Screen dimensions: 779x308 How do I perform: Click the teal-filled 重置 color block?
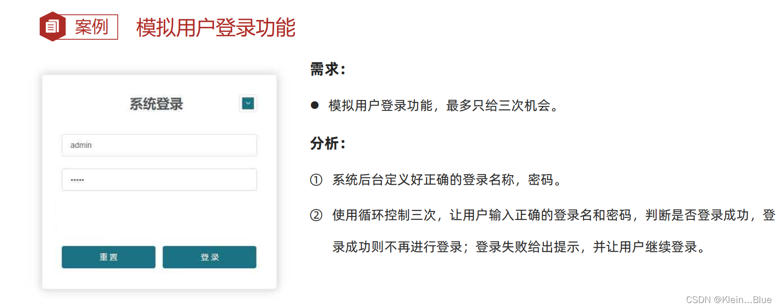click(108, 257)
